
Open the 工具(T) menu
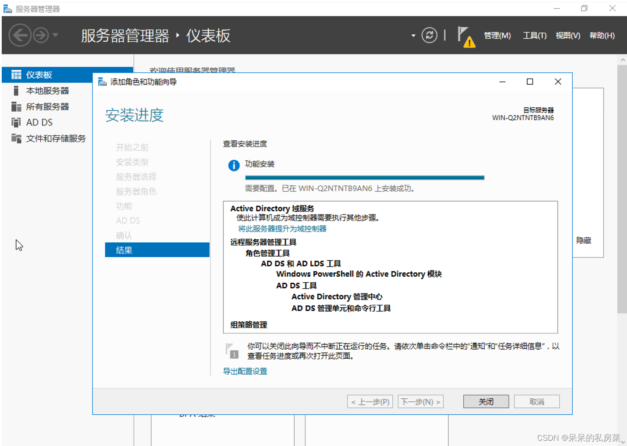pyautogui.click(x=535, y=36)
